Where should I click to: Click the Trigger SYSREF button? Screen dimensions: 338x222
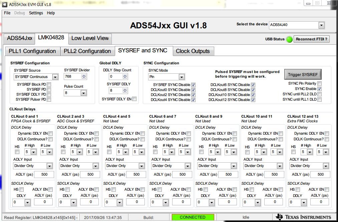[x=303, y=75]
